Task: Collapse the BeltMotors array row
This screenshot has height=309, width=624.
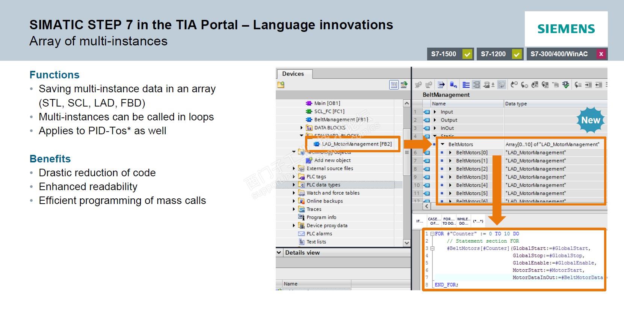Action: [x=443, y=144]
